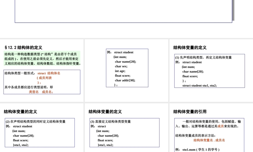Click the line char addr[30]; in the example
The width and height of the screenshot is (253, 152).
pyautogui.click(x=125, y=80)
